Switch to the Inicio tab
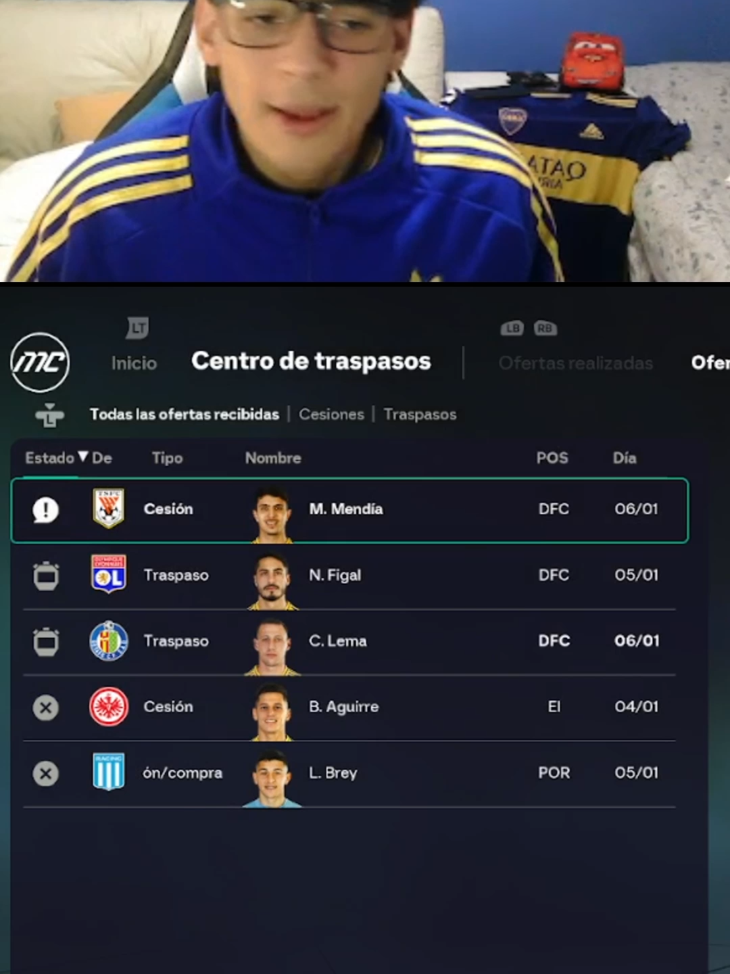This screenshot has height=974, width=730. coord(134,363)
